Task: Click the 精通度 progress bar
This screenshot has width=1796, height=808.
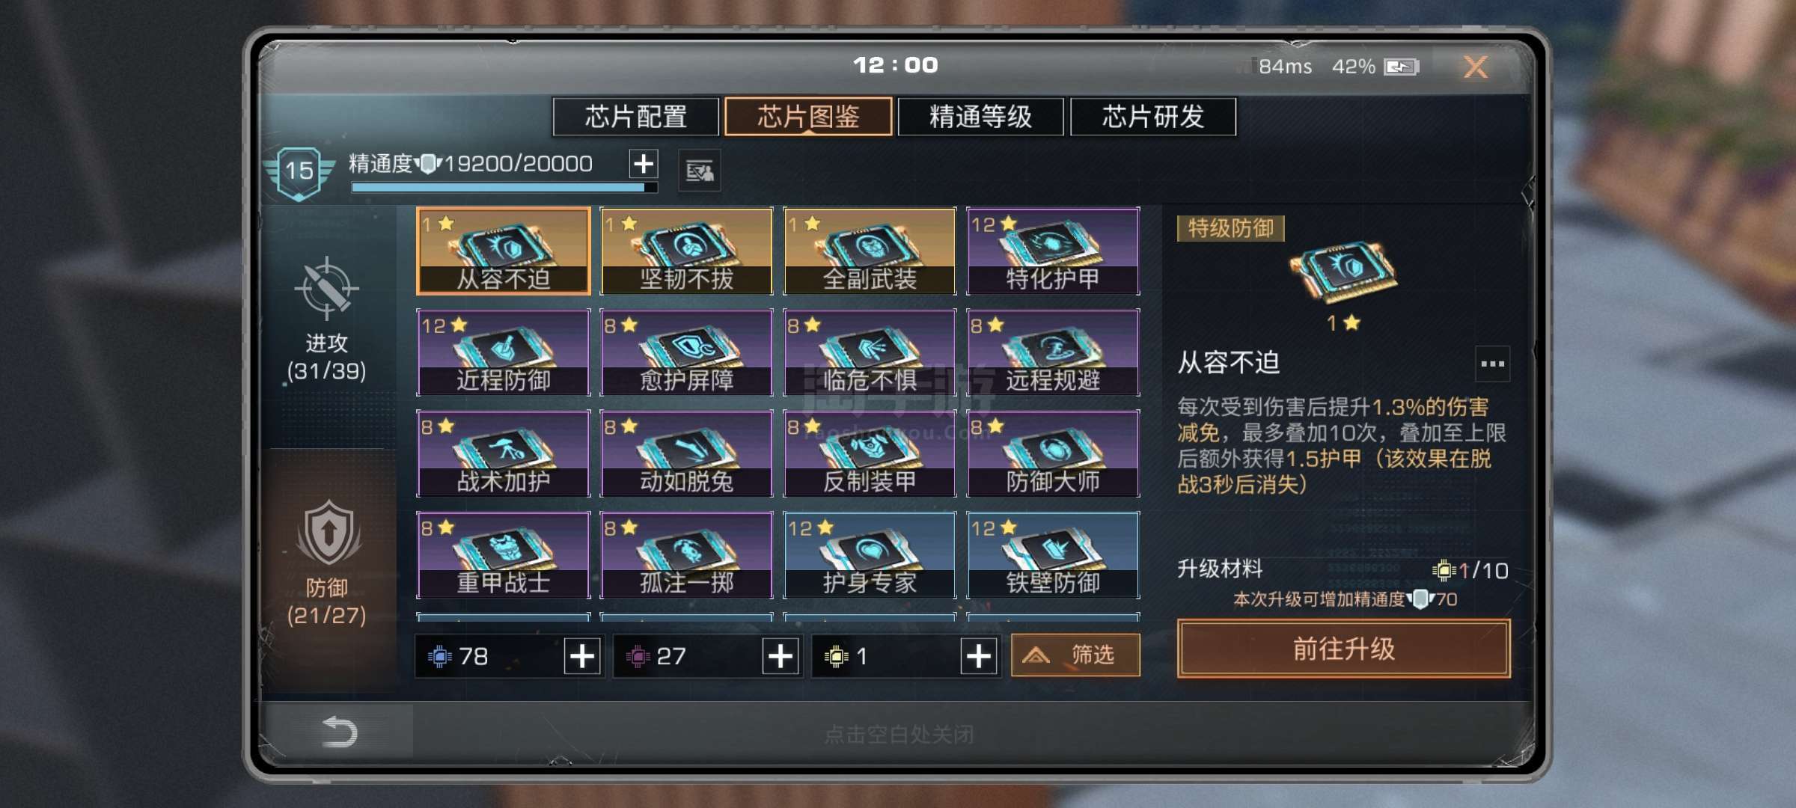Action: point(504,187)
